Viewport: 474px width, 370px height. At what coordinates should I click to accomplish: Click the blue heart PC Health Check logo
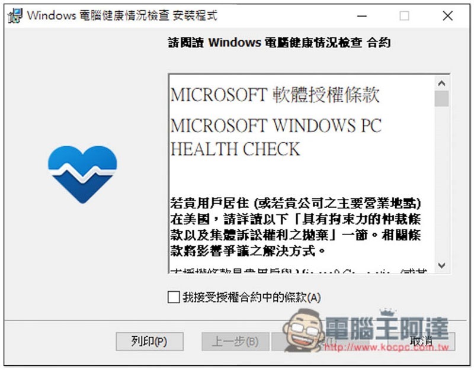(x=82, y=174)
